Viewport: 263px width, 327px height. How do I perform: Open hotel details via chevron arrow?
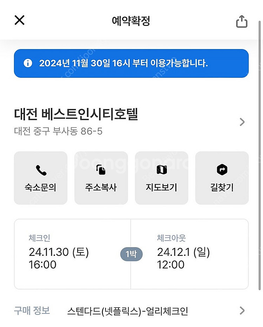point(242,122)
